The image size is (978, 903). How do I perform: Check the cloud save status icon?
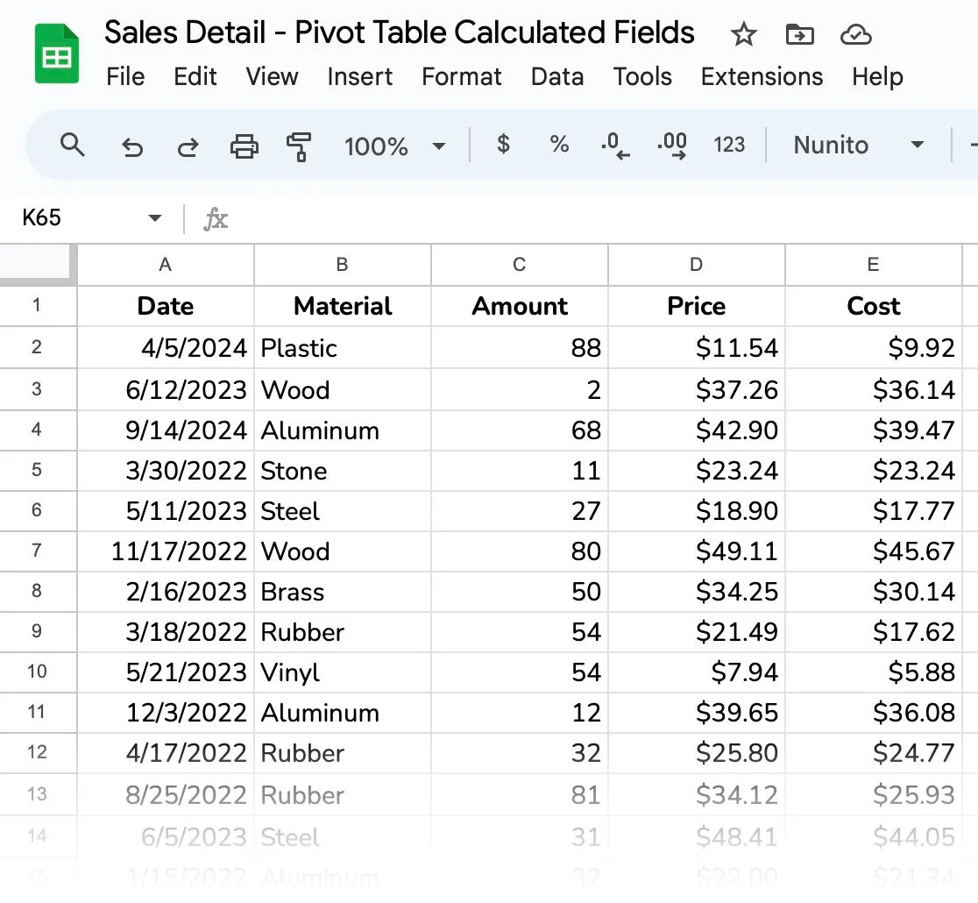854,35
